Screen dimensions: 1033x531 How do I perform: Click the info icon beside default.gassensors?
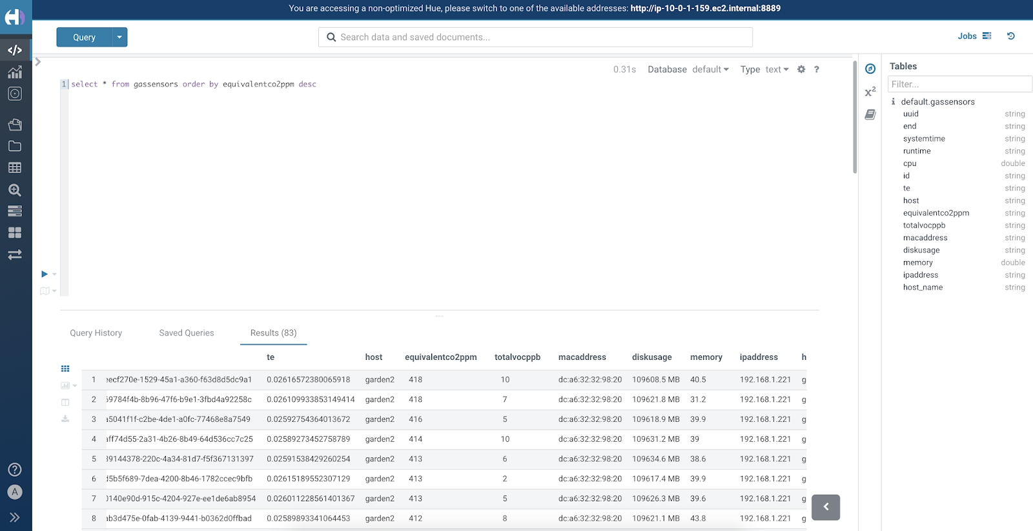[x=894, y=101]
